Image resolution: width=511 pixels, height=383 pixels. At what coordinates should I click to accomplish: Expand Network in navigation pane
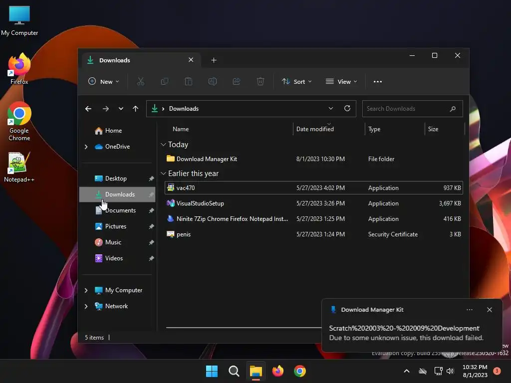point(86,306)
